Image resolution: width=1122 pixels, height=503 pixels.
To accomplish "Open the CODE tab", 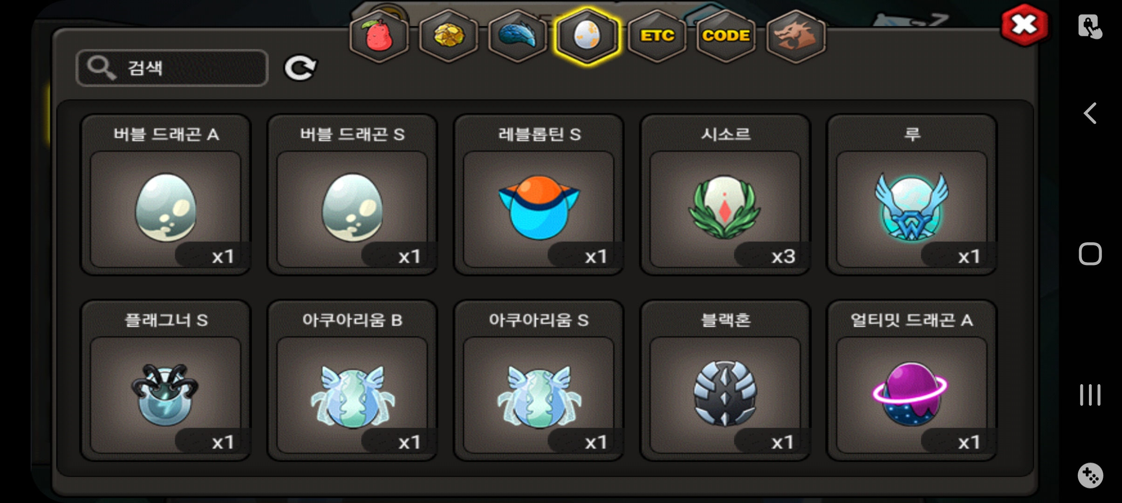I will point(726,36).
